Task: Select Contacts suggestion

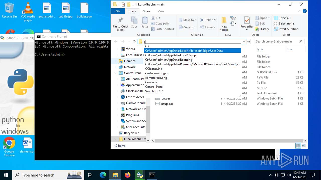Action: point(192,82)
